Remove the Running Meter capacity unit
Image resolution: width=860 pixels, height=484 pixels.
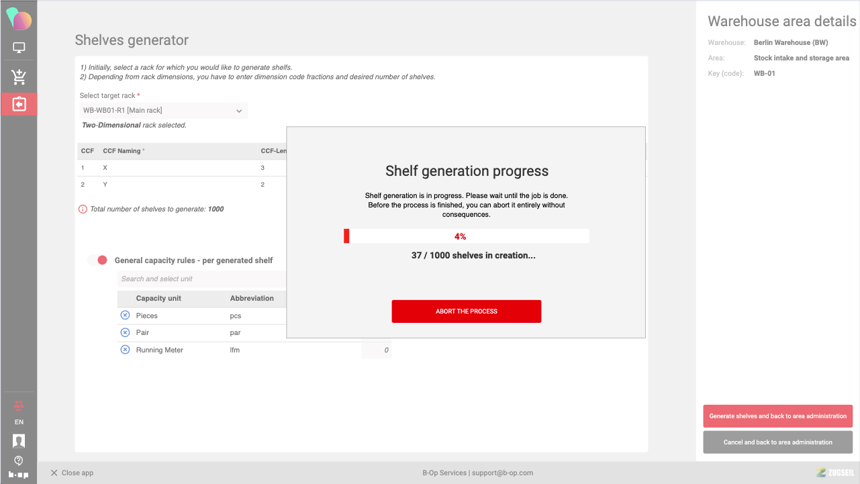tap(125, 350)
